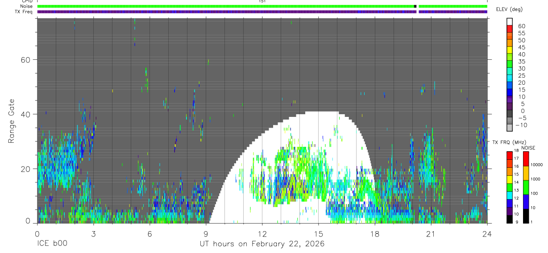Click the light gray bottom ELEV segment

tap(510, 129)
